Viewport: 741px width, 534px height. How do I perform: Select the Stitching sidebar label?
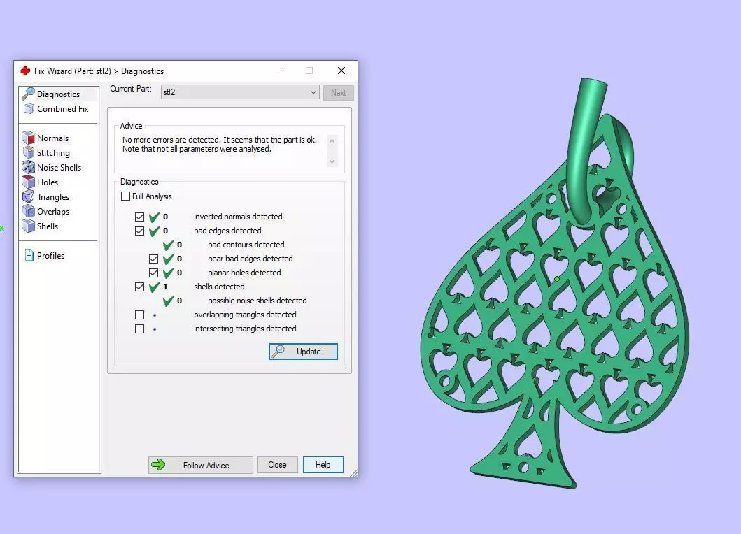click(x=53, y=152)
